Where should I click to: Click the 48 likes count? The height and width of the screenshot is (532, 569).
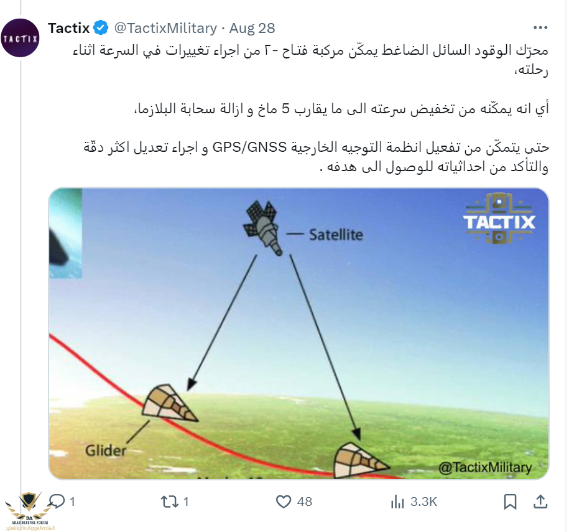coord(305,502)
